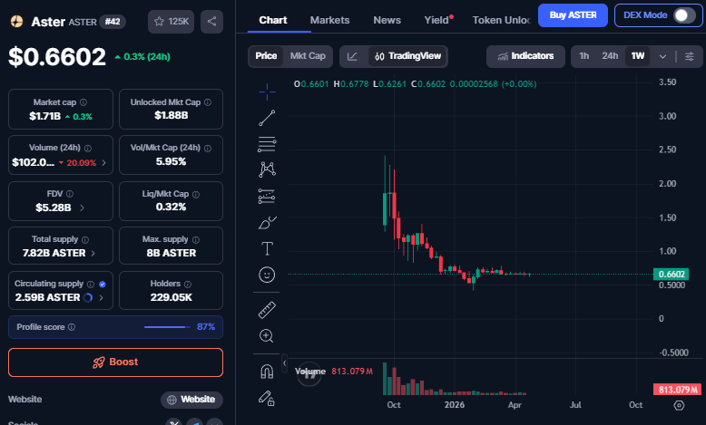Add Aster to watchlist star button
The image size is (706, 425).
click(172, 21)
